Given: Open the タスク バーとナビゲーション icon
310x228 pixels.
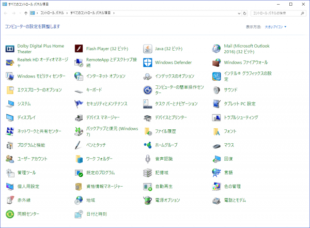Looking at the screenshot, I should point(147,104).
